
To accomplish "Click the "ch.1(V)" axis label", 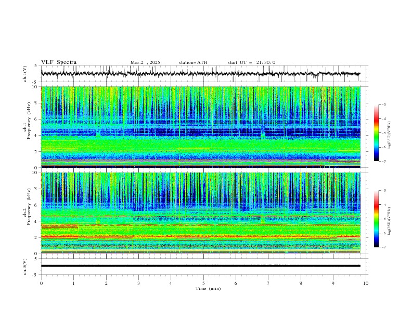I will coord(24,74).
